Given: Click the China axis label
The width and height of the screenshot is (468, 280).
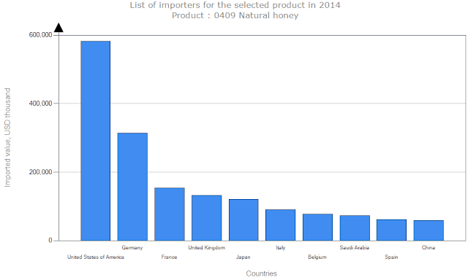Looking at the screenshot, I should click(x=429, y=248).
